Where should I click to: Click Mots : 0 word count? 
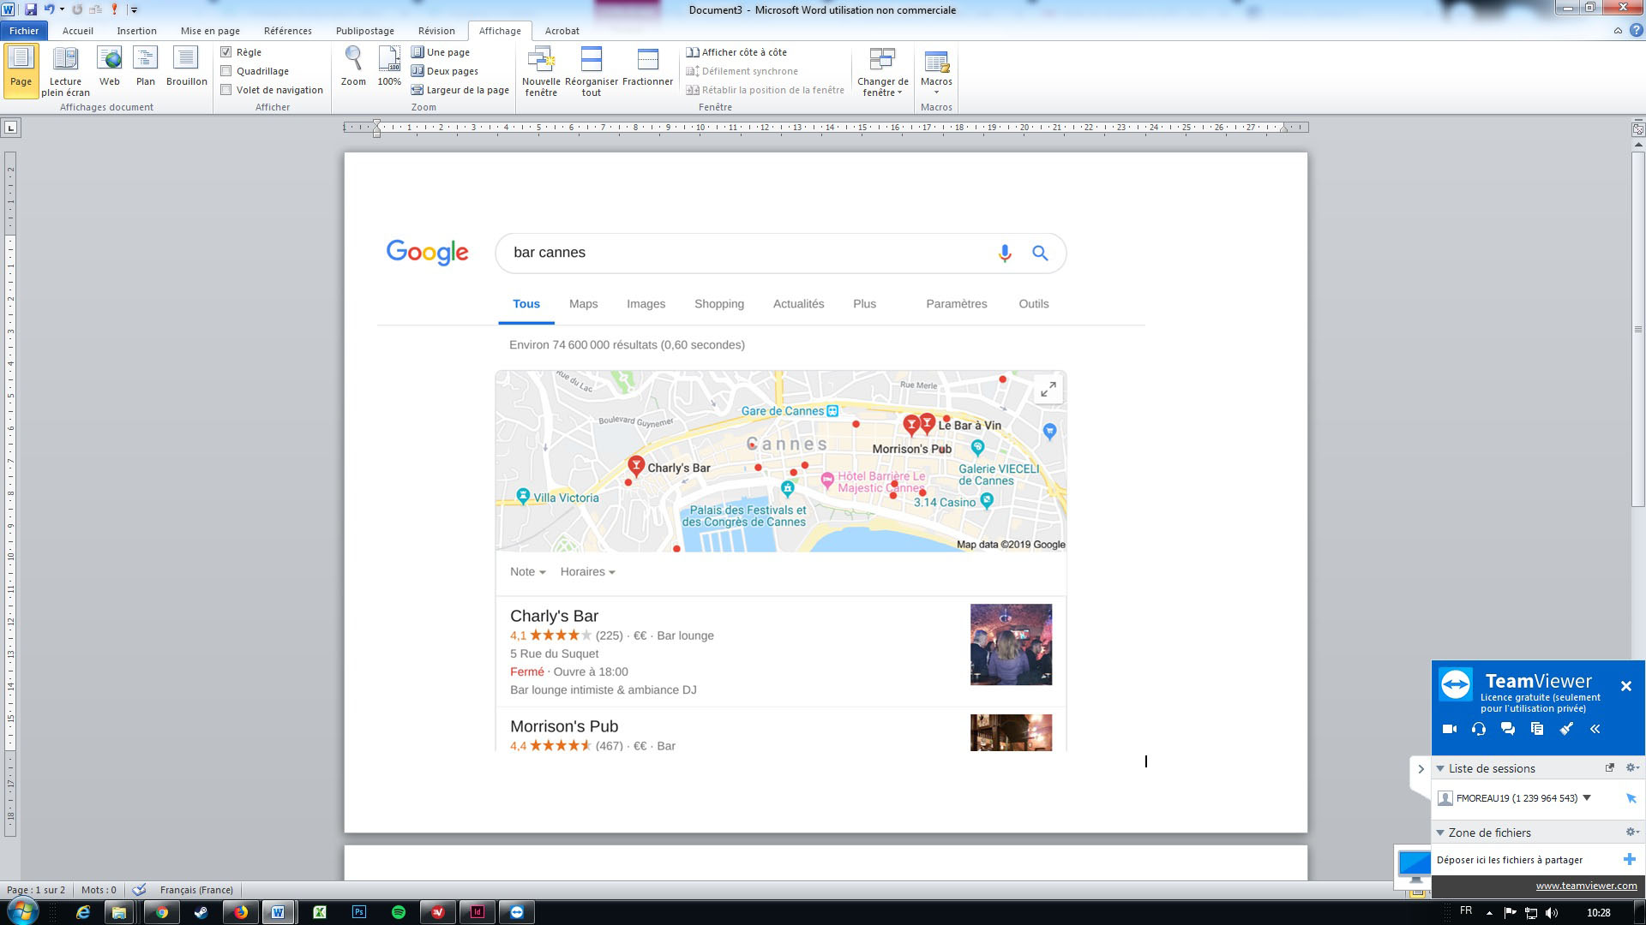99,890
